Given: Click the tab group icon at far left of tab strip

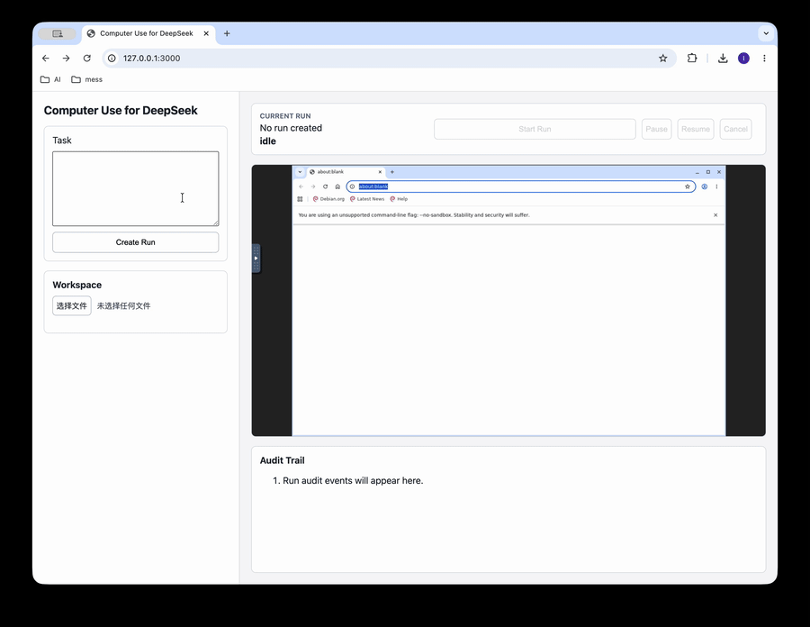Looking at the screenshot, I should [x=58, y=33].
